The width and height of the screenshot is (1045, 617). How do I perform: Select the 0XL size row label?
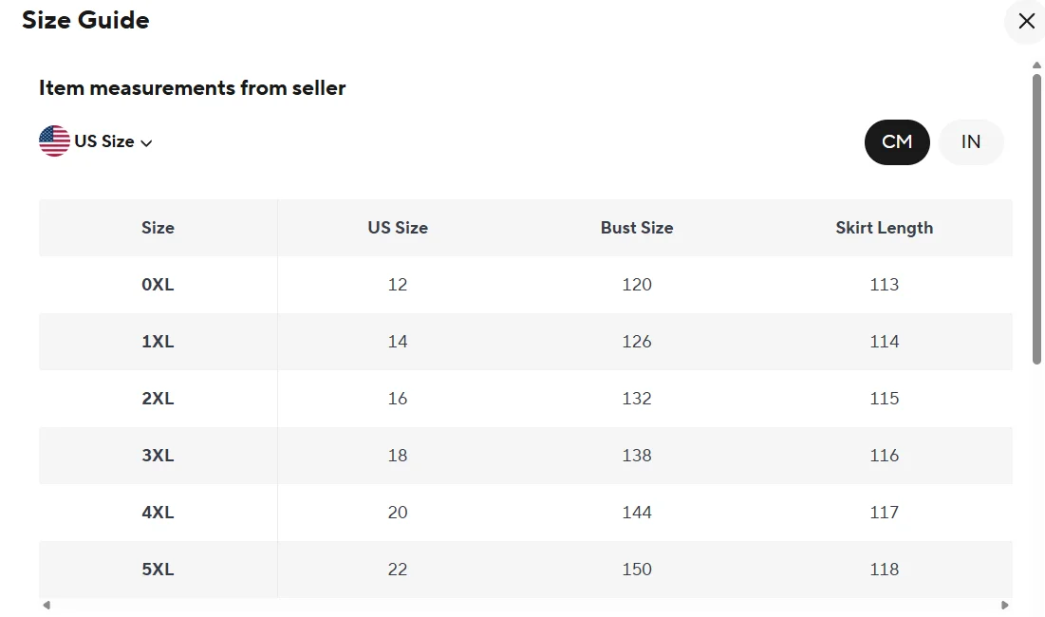click(x=158, y=285)
